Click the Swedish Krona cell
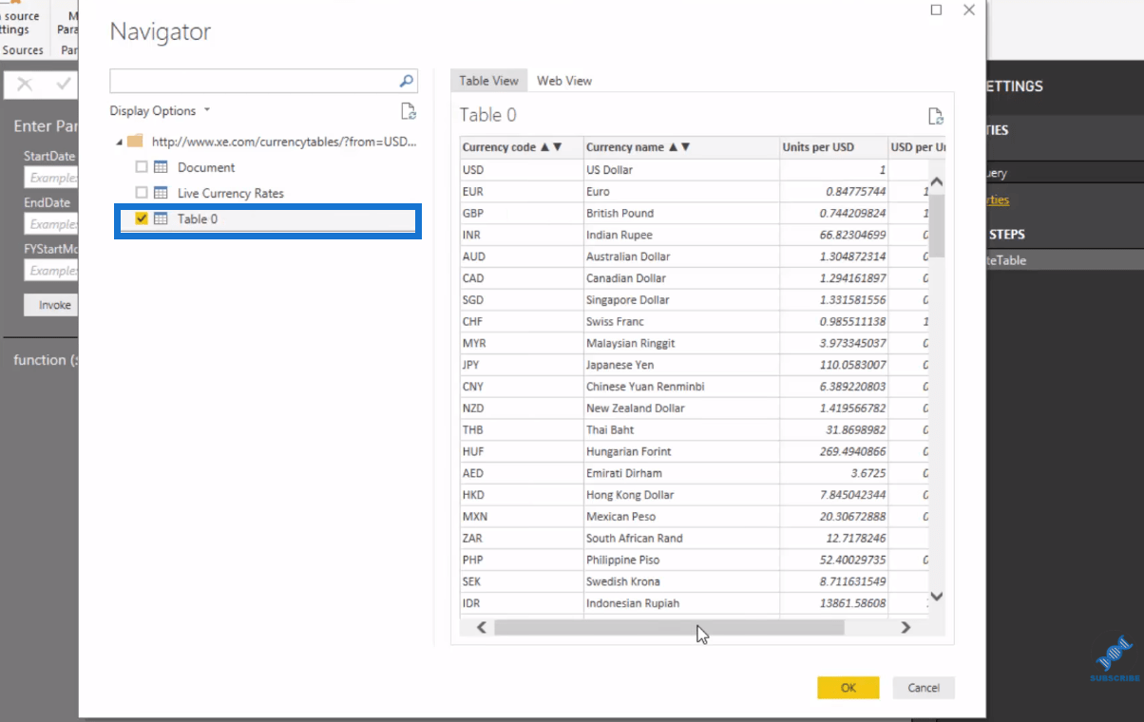The image size is (1144, 722). 681,581
